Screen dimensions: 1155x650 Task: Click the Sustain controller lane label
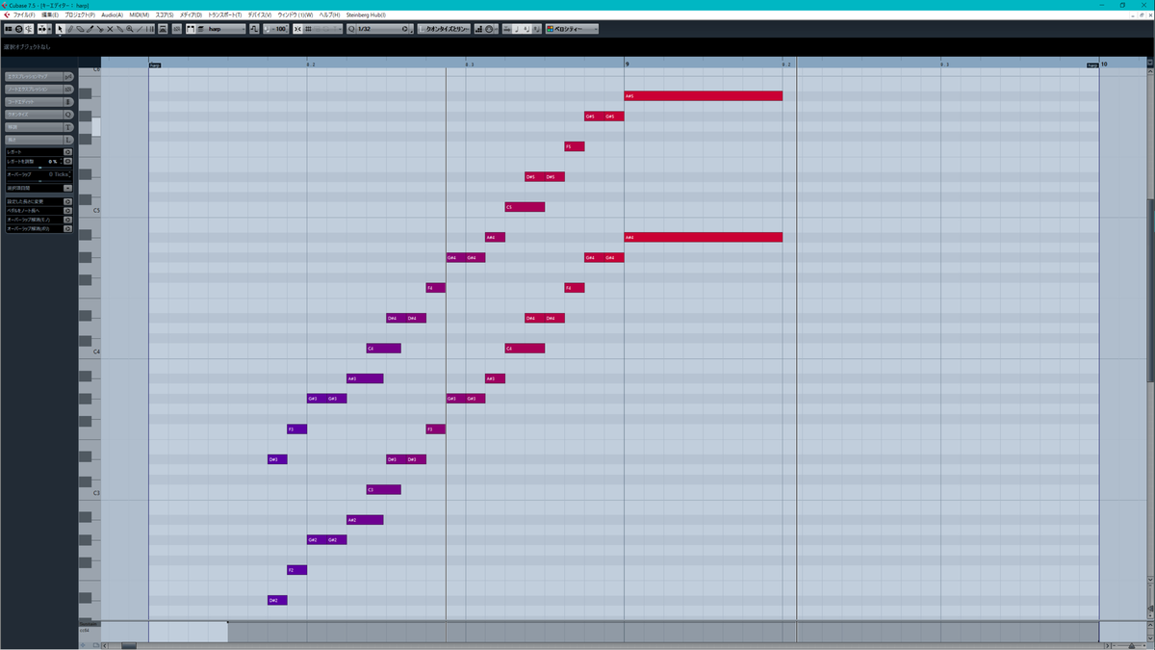[x=89, y=625]
